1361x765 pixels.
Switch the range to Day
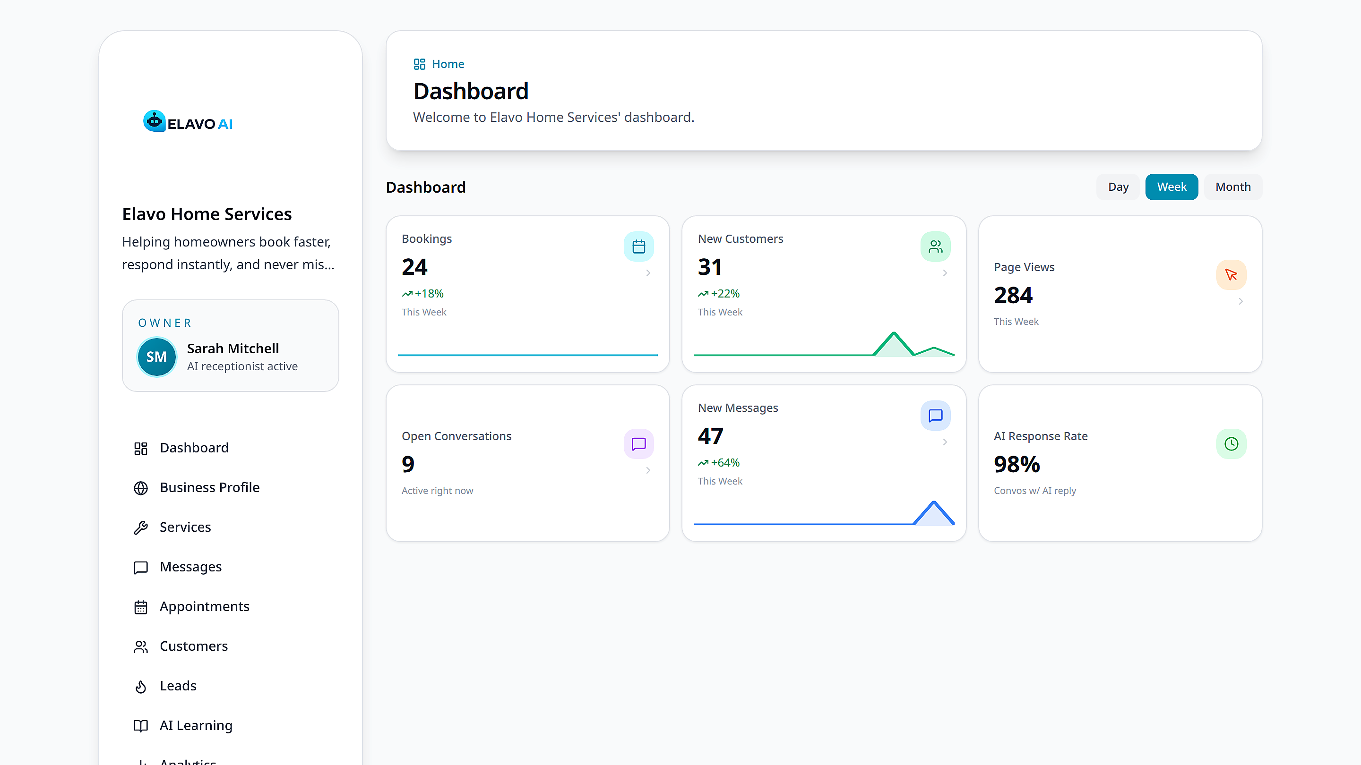tap(1118, 187)
